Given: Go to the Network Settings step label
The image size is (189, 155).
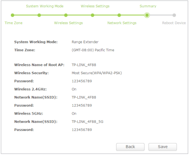Looking at the screenshot, I should (122, 23).
